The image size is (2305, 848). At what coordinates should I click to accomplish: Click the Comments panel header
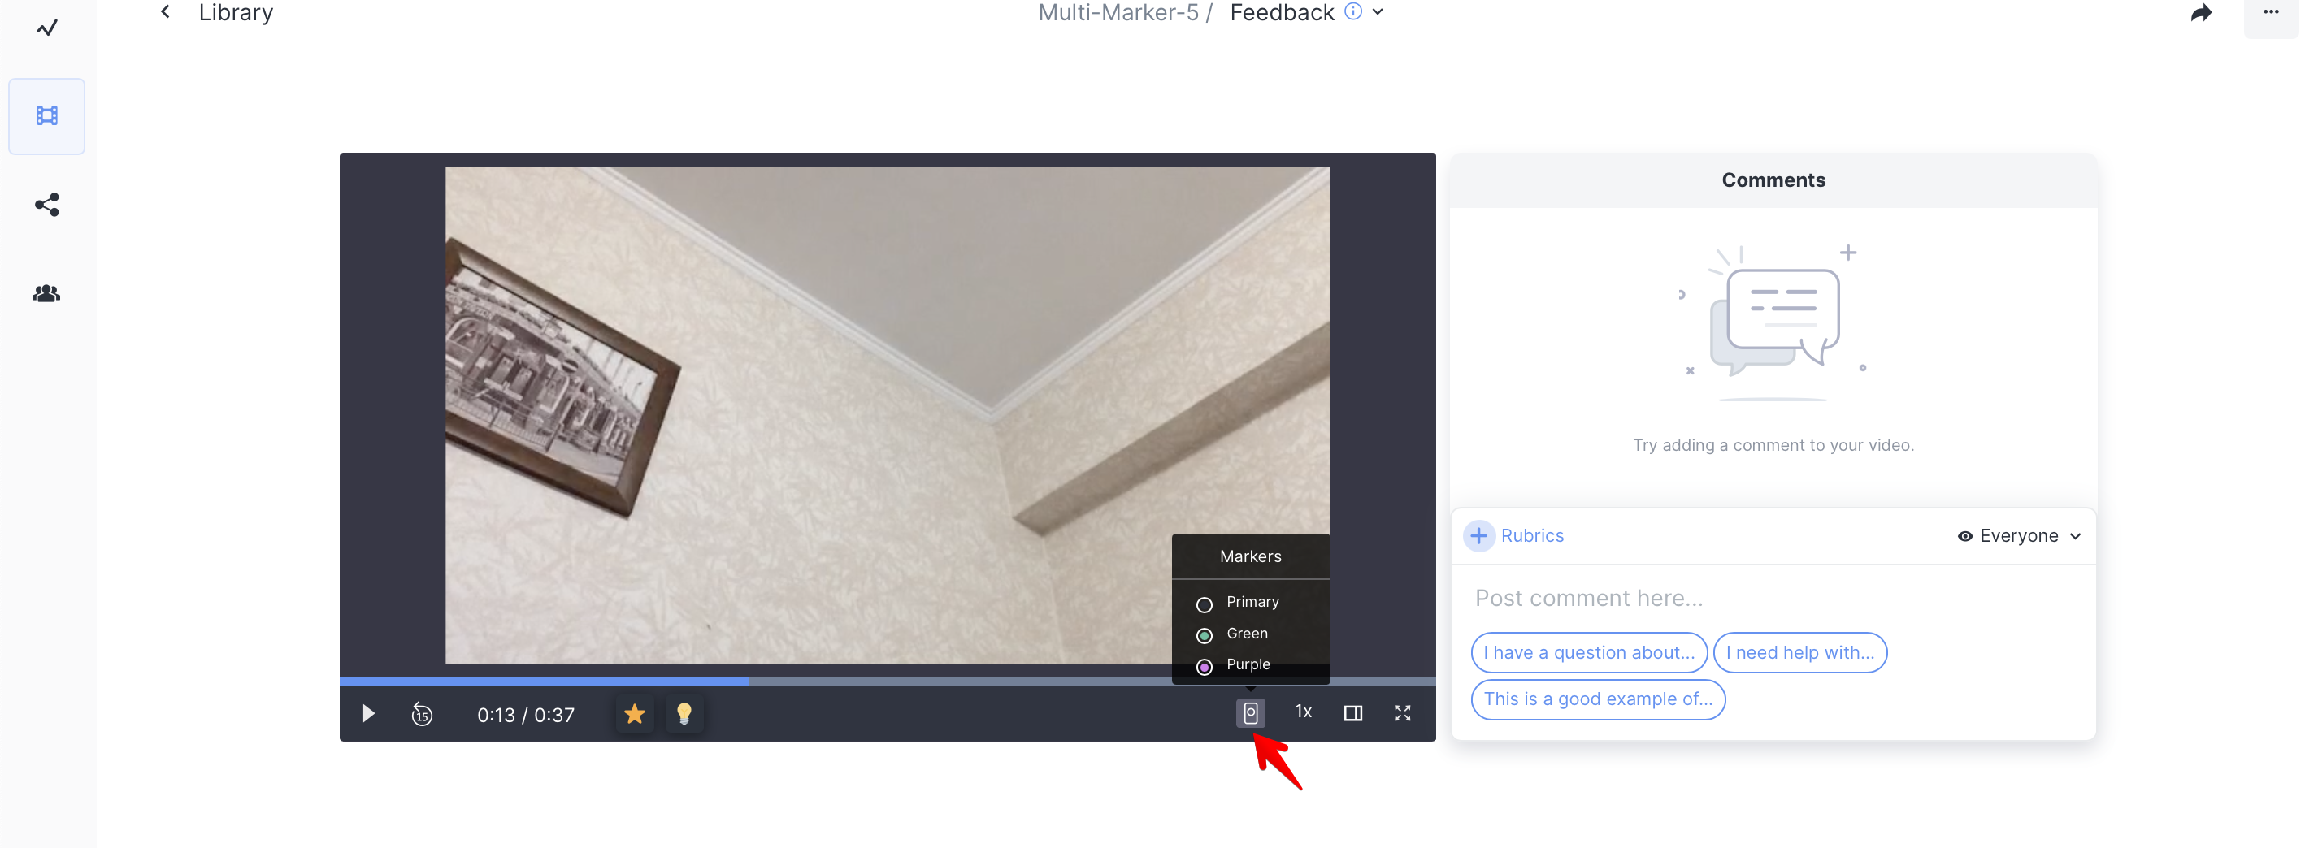pos(1773,180)
